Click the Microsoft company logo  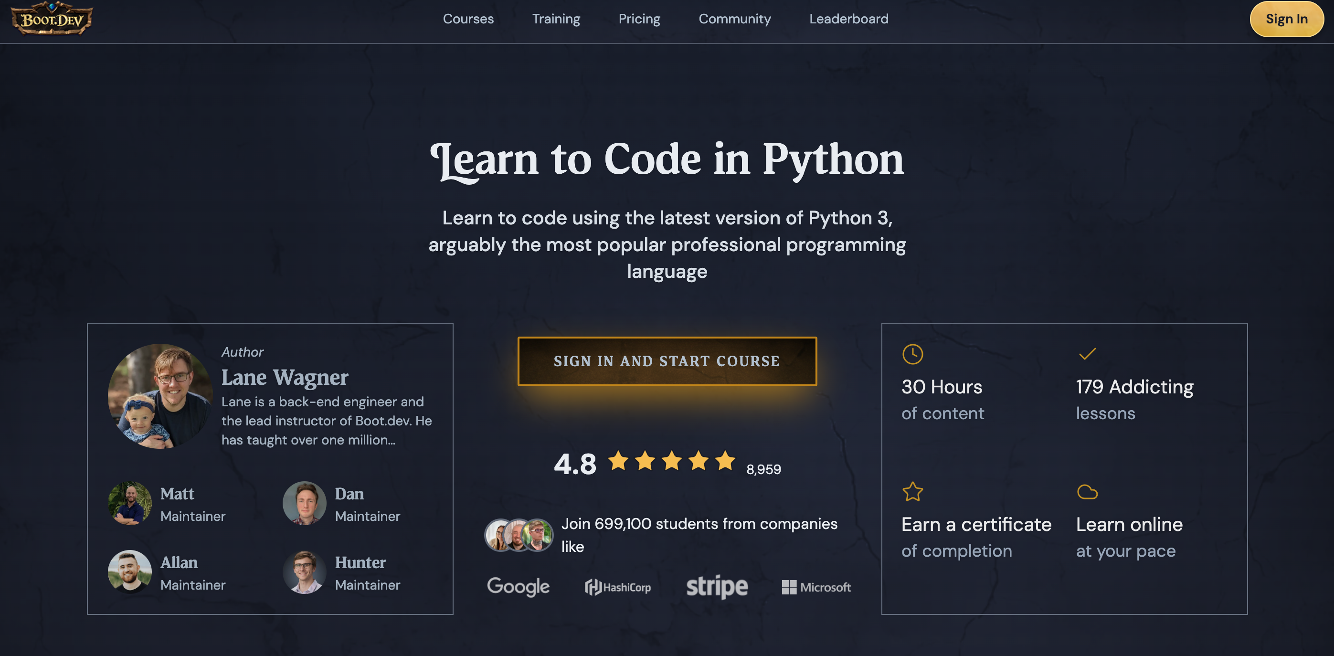(816, 587)
